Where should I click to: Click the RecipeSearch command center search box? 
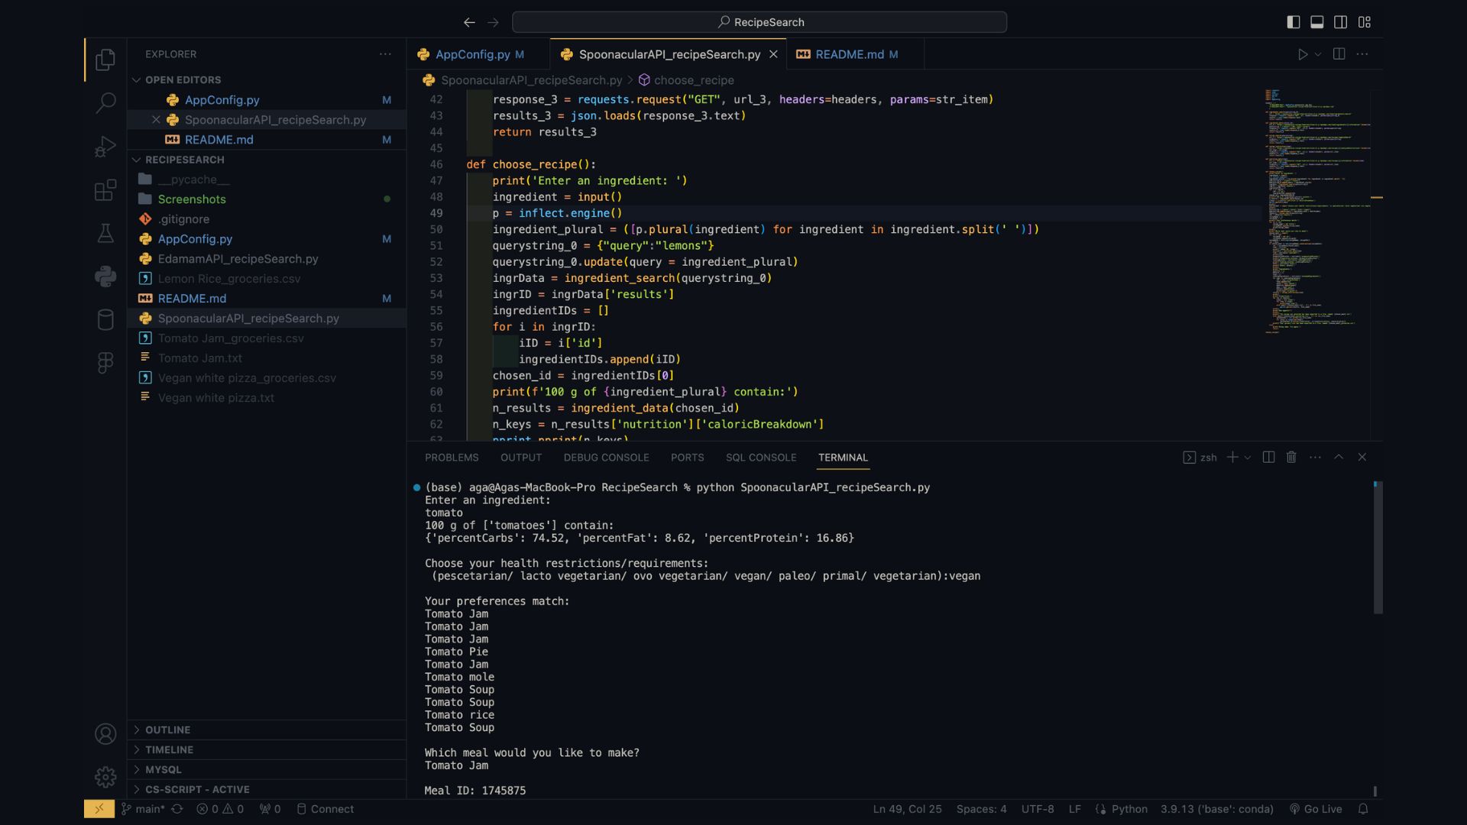tap(759, 22)
